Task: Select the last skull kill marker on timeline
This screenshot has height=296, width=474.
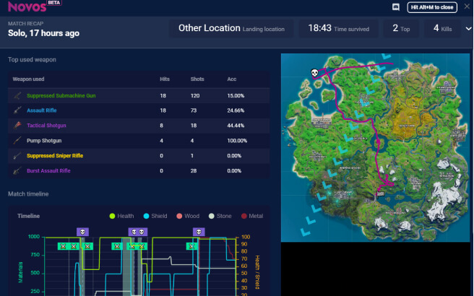Action: click(x=199, y=232)
